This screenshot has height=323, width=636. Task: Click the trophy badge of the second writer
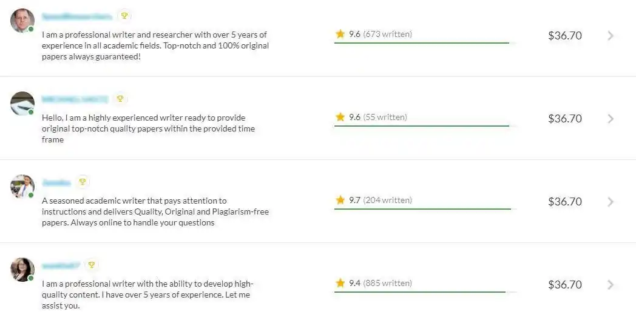click(120, 99)
